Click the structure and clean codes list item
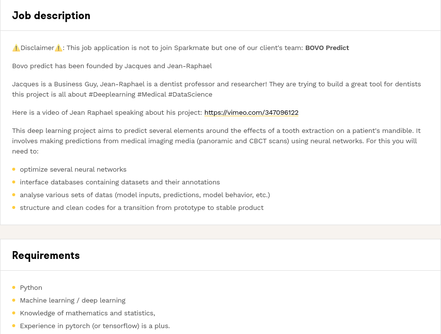The width and height of the screenshot is (441, 334). pos(142,208)
